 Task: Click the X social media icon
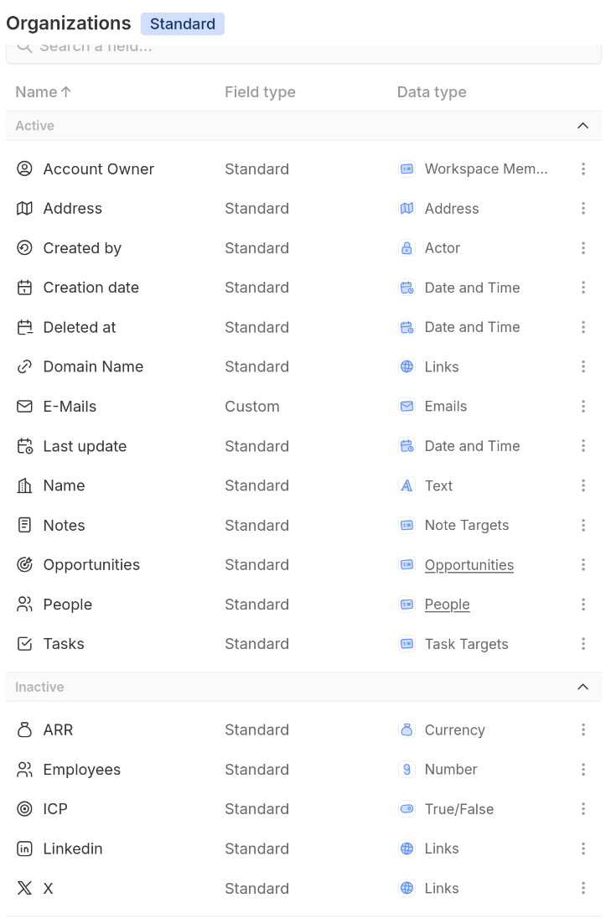click(x=24, y=887)
